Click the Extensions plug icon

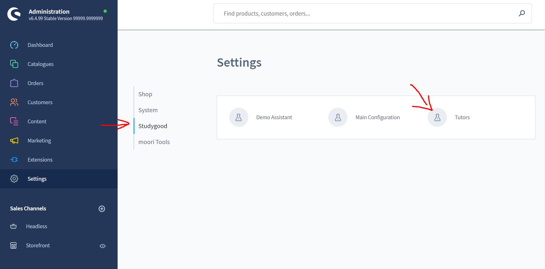click(x=14, y=160)
